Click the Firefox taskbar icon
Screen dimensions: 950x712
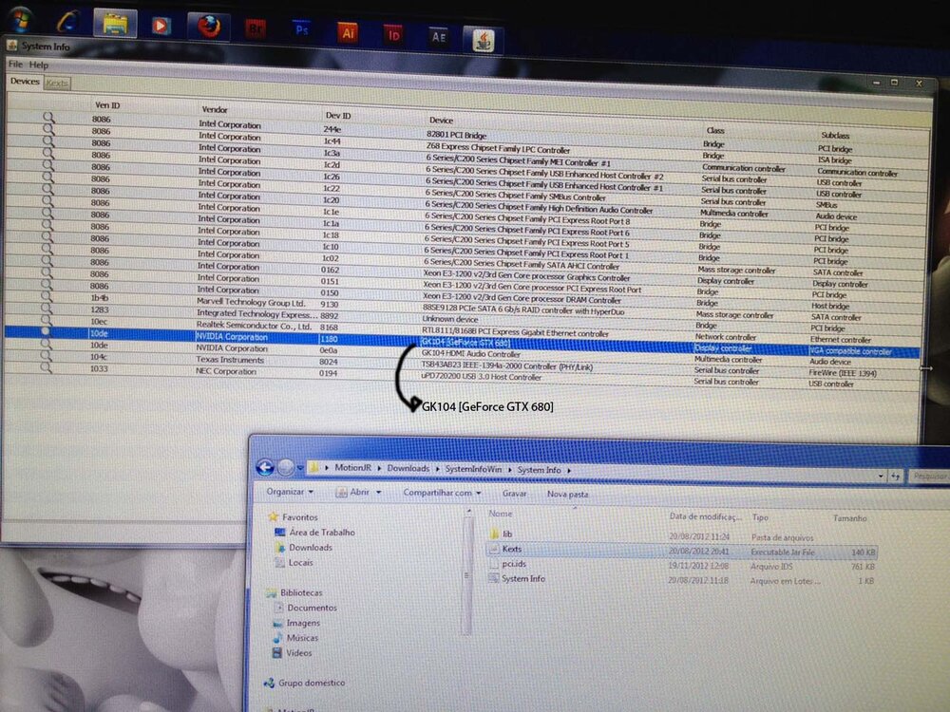[209, 26]
